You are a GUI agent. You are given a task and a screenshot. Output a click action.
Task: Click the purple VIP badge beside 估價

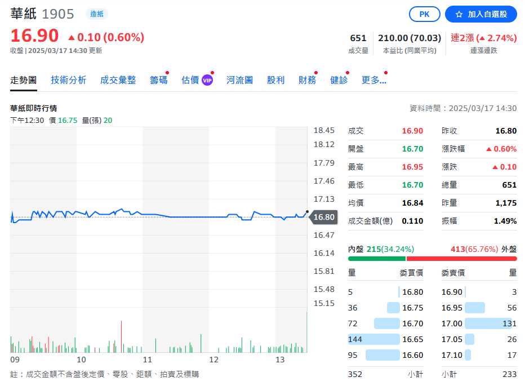pyautogui.click(x=207, y=80)
